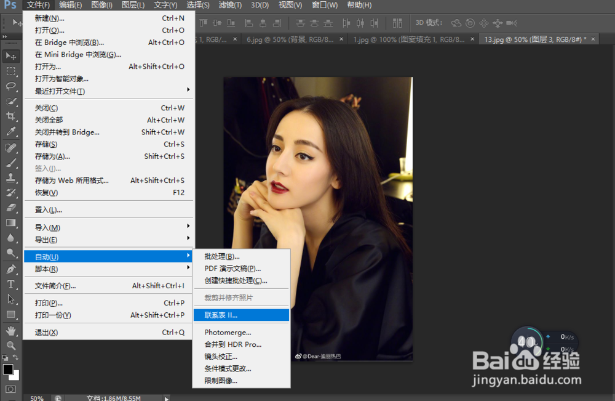
Task: Choose 批处理(B)... in submenu
Action: tap(241, 256)
